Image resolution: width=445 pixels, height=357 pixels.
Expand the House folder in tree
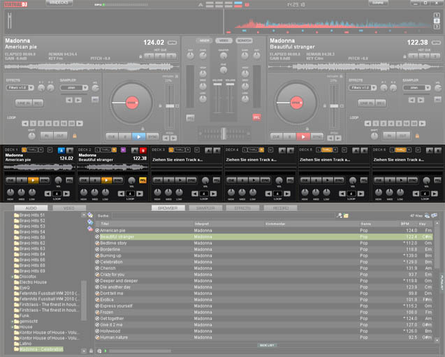(x=12, y=327)
